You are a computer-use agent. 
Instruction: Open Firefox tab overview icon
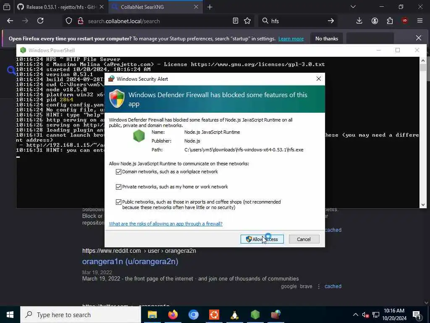(x=7, y=7)
